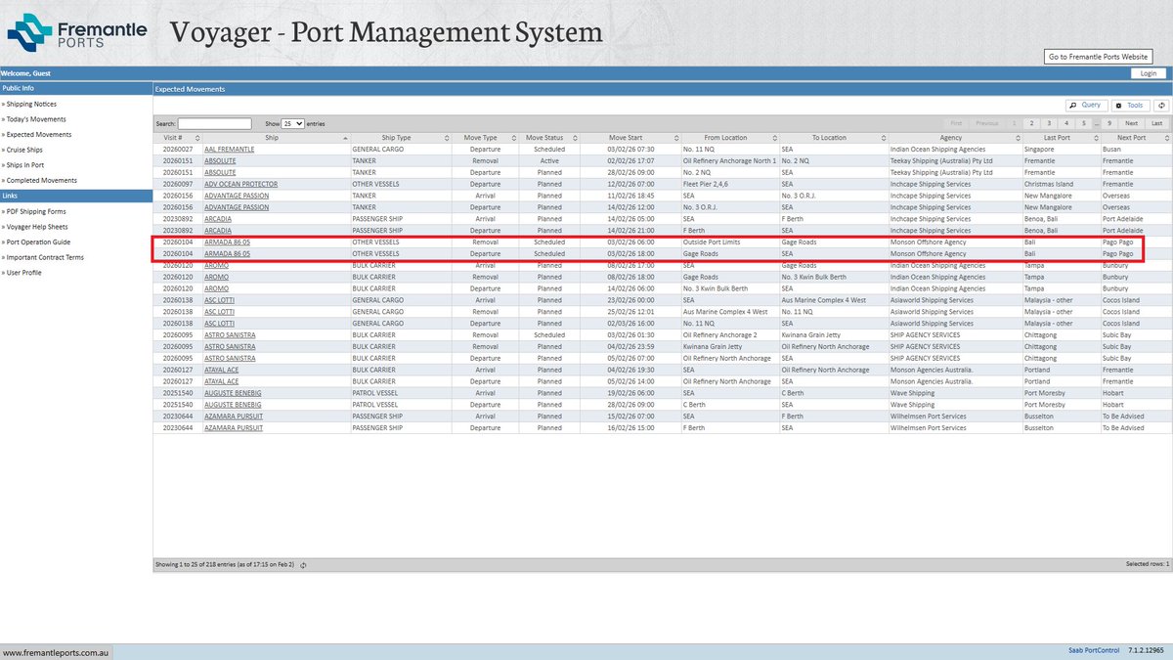Open ADV OCEAN PROTECTOR ship link
Screen dimensions: 1173x660
(x=241, y=184)
